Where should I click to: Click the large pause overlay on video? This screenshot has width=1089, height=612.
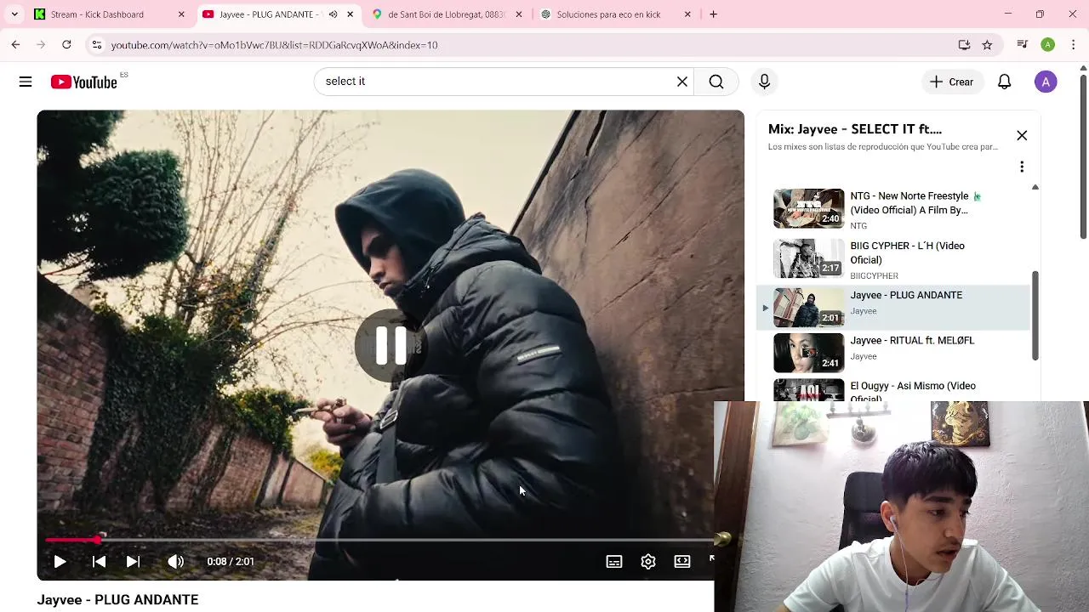pyautogui.click(x=391, y=345)
